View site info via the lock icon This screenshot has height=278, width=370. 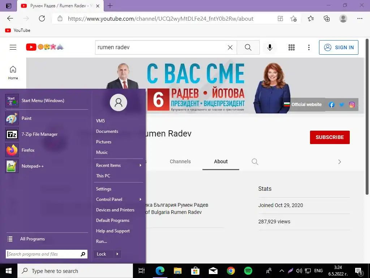tap(60, 18)
